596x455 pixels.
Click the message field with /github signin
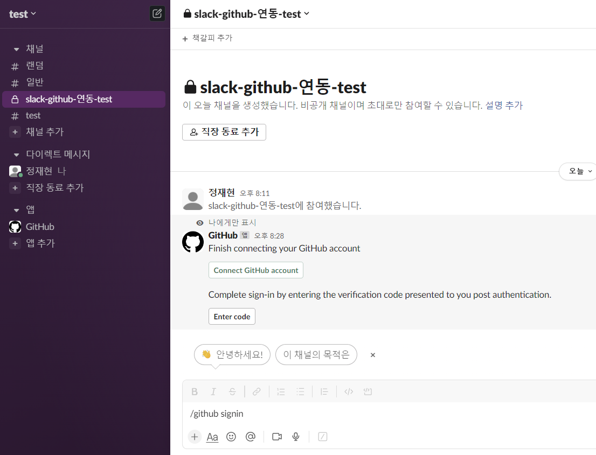[390, 414]
